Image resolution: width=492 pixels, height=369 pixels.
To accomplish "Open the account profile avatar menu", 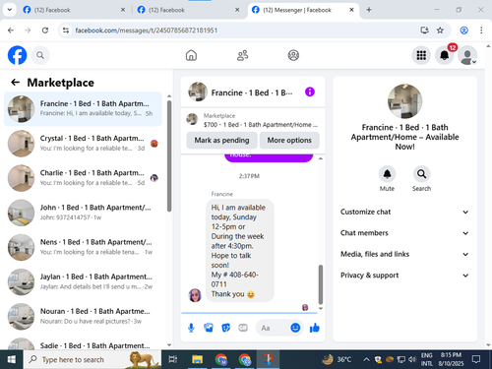I will click(x=467, y=55).
